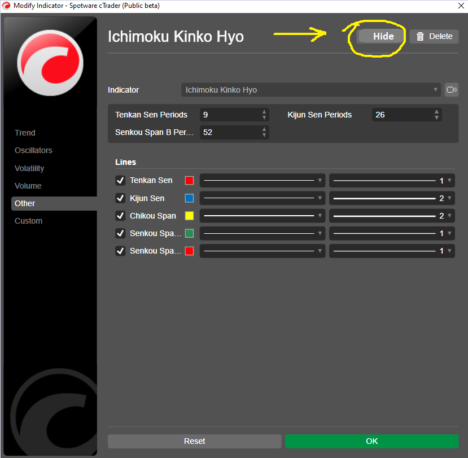Hide the Ichimoku Kinko Hyo indicator
468x458 pixels.
click(380, 36)
